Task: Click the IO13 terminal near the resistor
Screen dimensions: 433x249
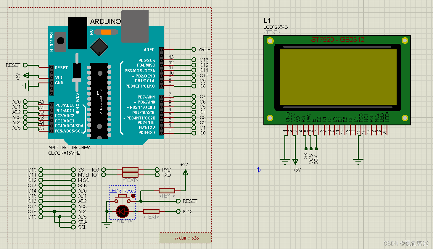Action: click(178, 211)
